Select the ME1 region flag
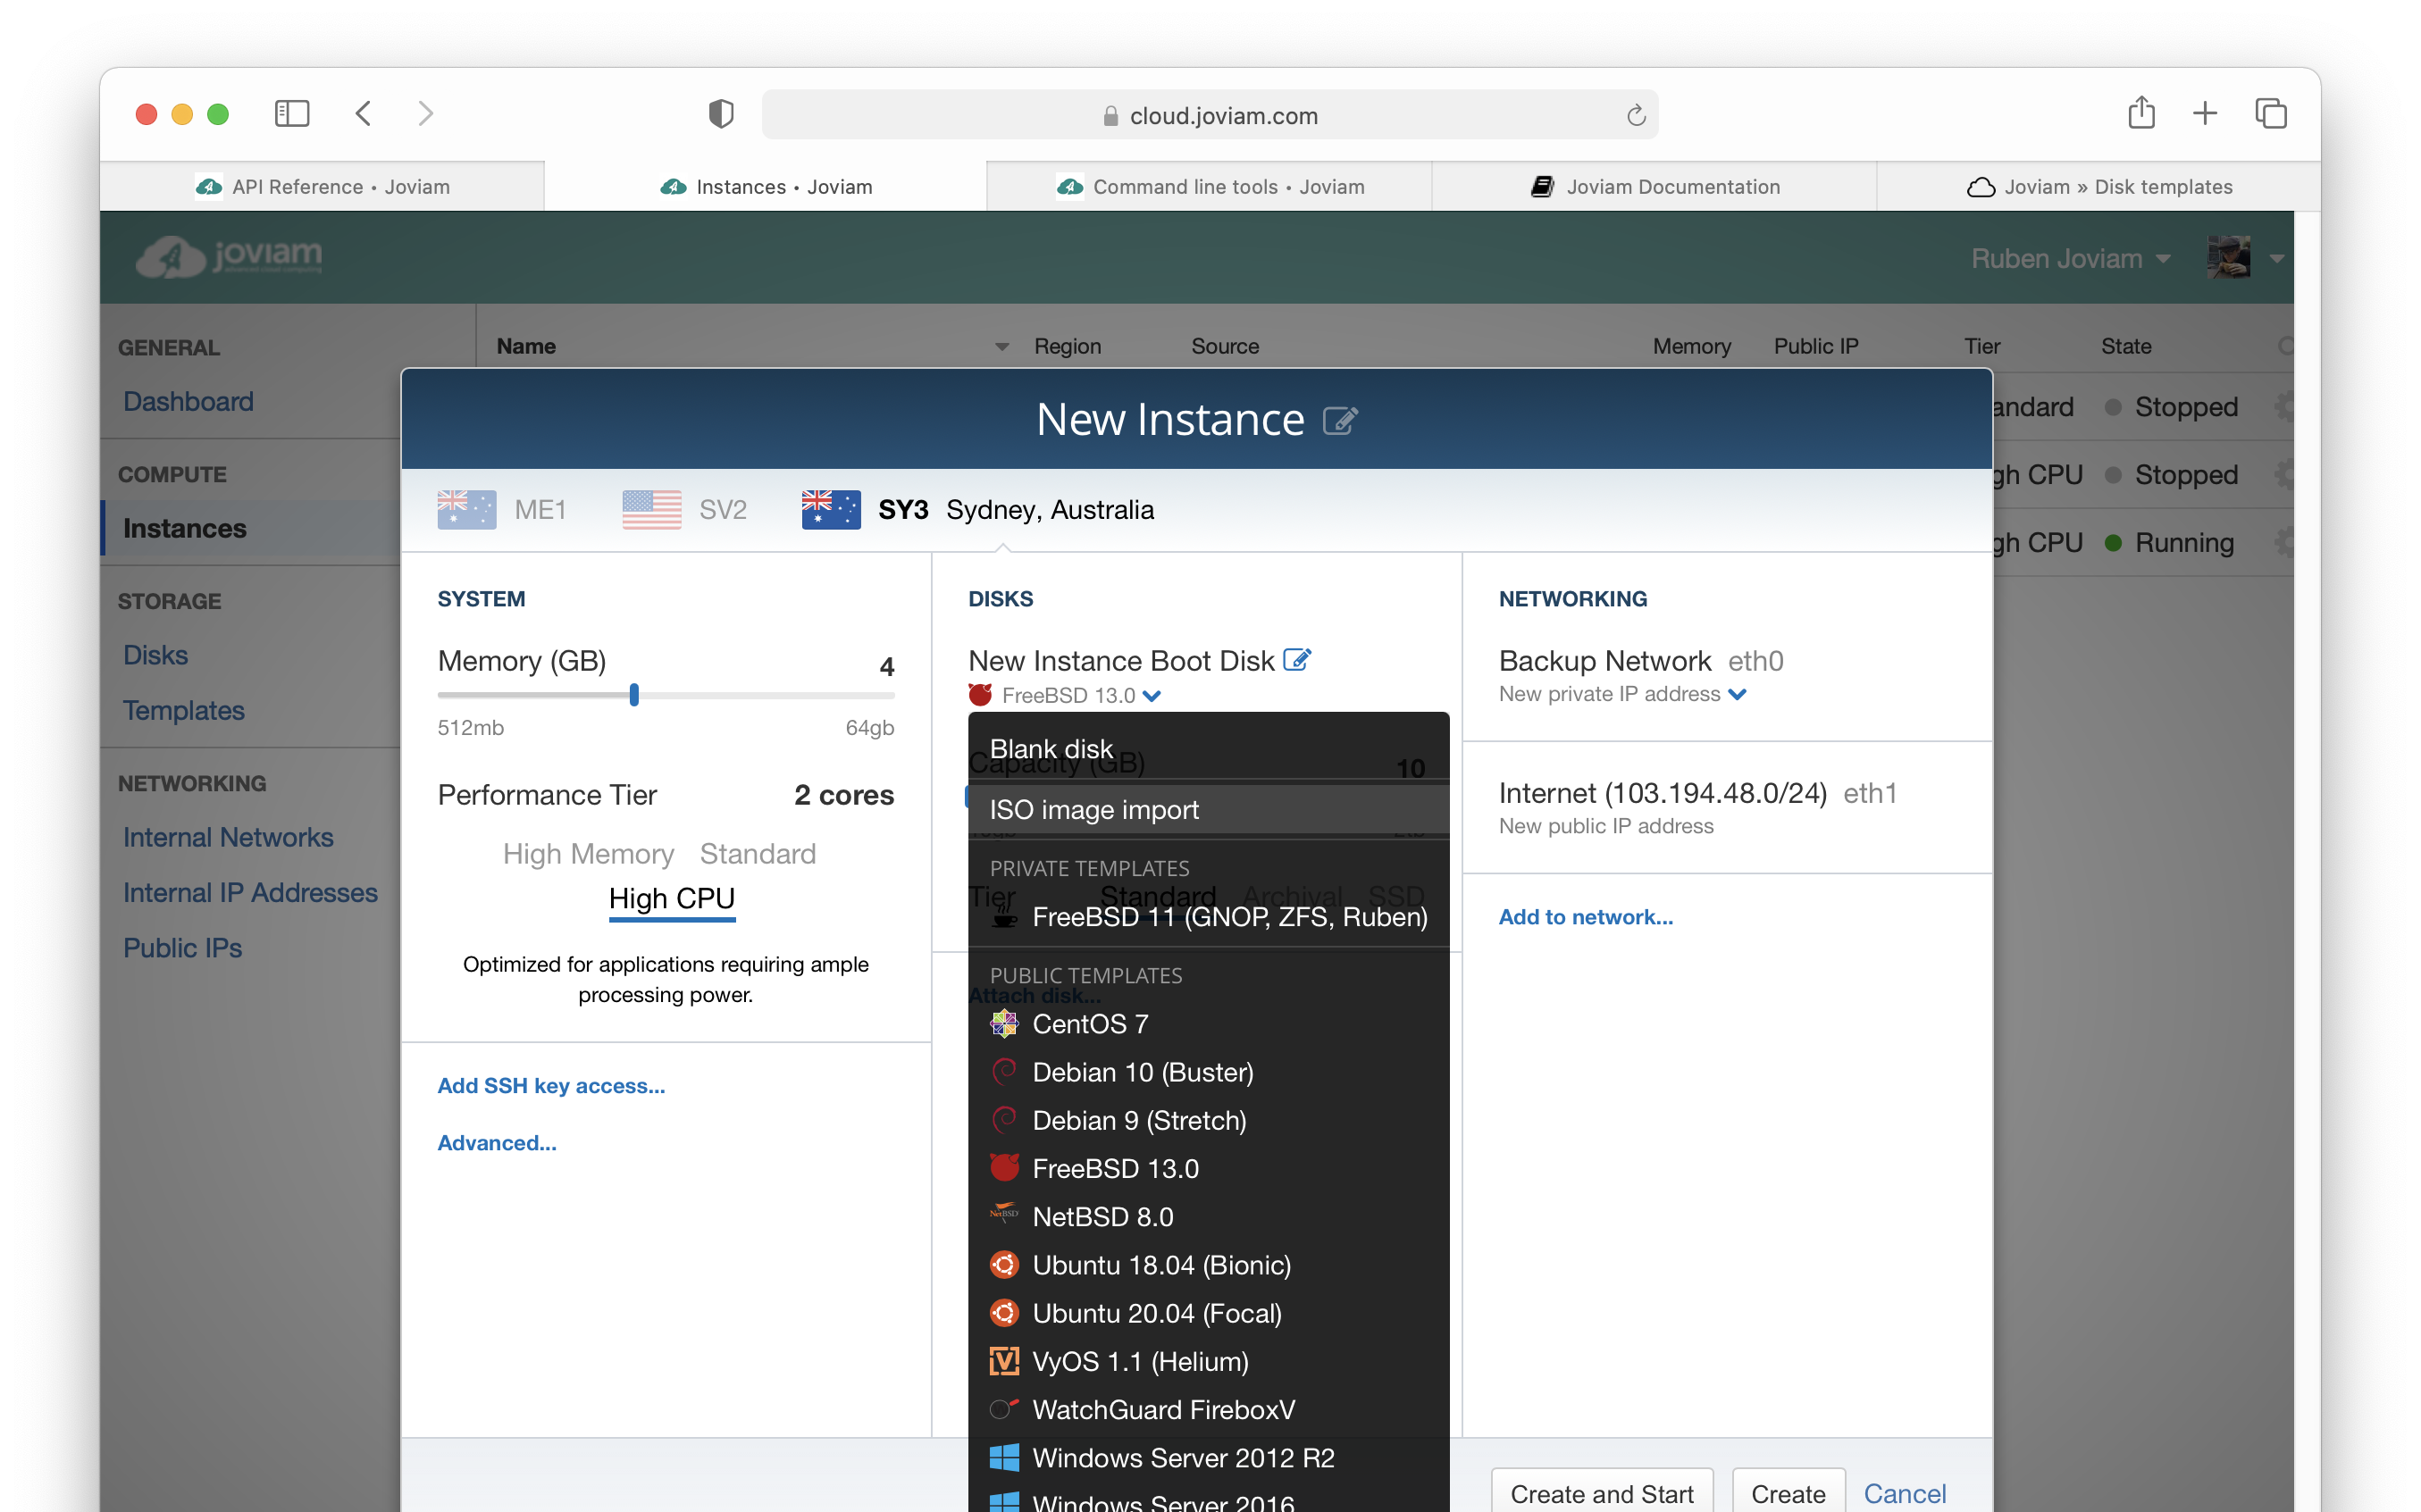The width and height of the screenshot is (2421, 1512). pyautogui.click(x=467, y=509)
